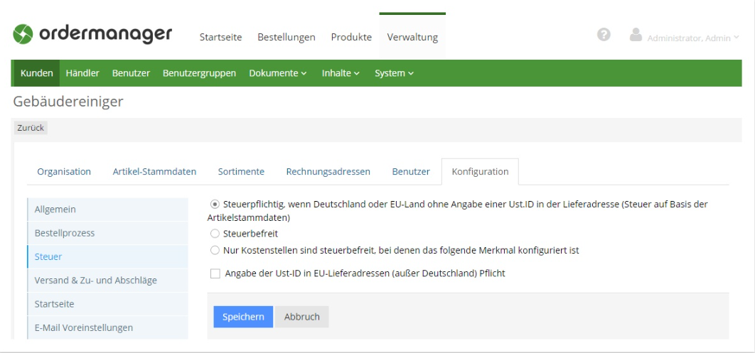Image resolution: width=755 pixels, height=353 pixels.
Task: Select Versand & Zu- und Abschläge sidebar item
Action: click(95, 280)
